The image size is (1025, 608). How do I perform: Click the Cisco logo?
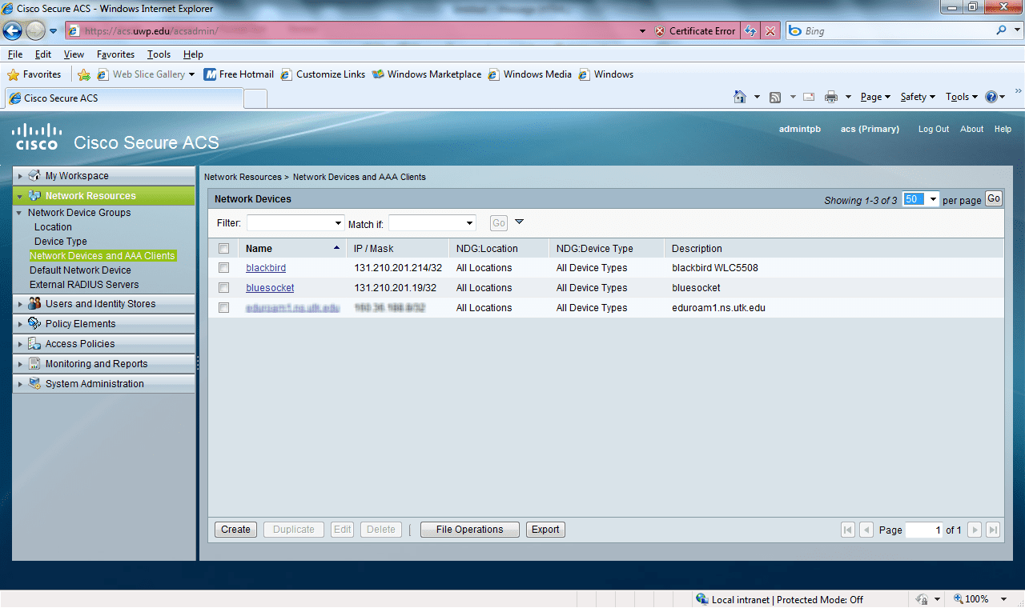pos(37,137)
